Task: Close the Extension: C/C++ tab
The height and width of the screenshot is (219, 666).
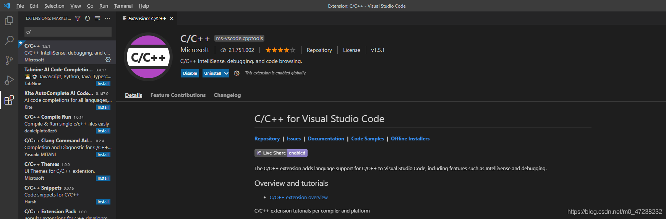Action: pyautogui.click(x=172, y=18)
